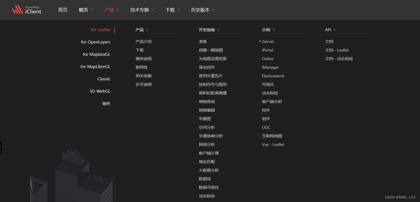Open 产品介绍 link

pos(144,41)
